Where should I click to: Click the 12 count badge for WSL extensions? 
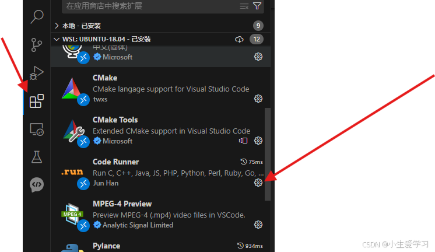tap(257, 40)
